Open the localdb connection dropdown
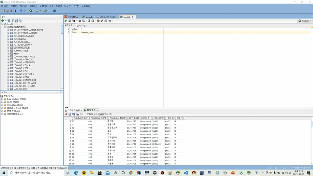This screenshot has height=176, width=313. tap(305, 21)
